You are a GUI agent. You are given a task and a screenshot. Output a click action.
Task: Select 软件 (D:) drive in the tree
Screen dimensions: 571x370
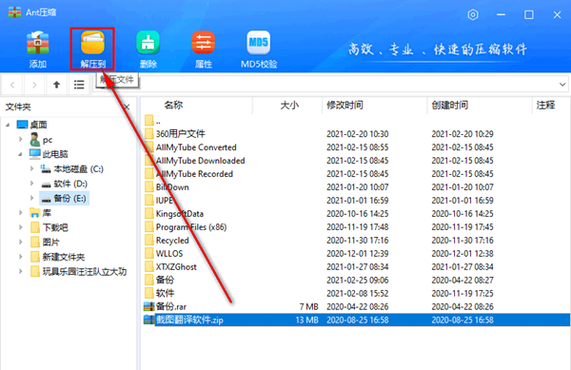[64, 184]
